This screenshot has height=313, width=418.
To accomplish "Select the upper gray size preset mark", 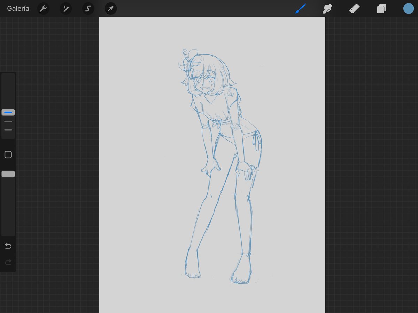I will click(8, 121).
